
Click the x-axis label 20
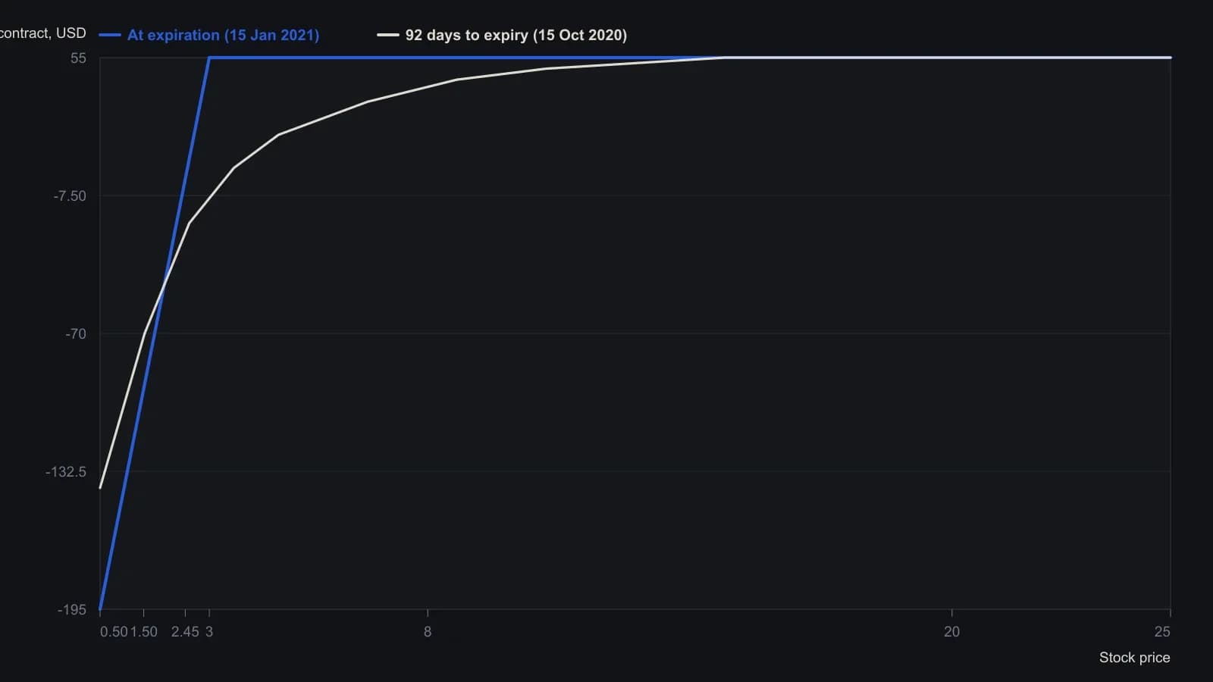(x=951, y=632)
